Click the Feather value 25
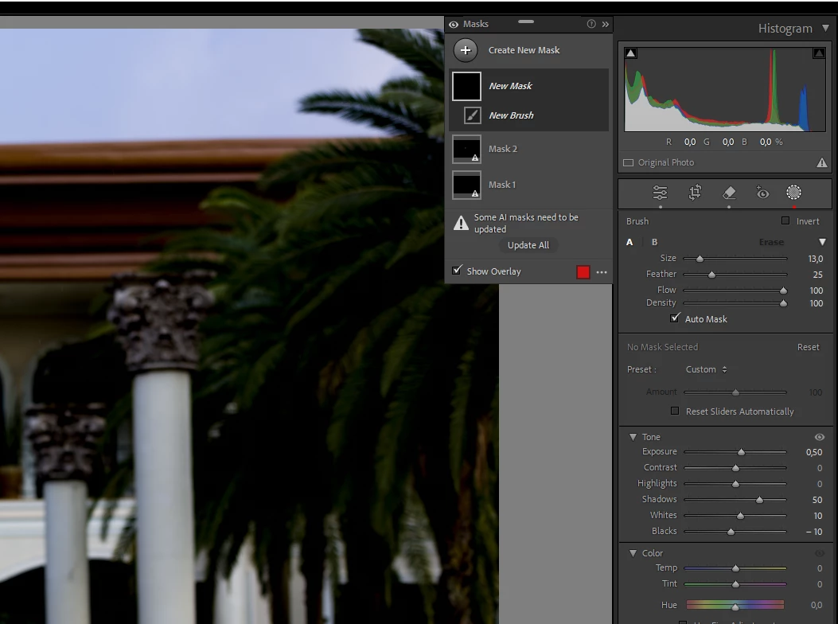The image size is (838, 624). coord(817,275)
